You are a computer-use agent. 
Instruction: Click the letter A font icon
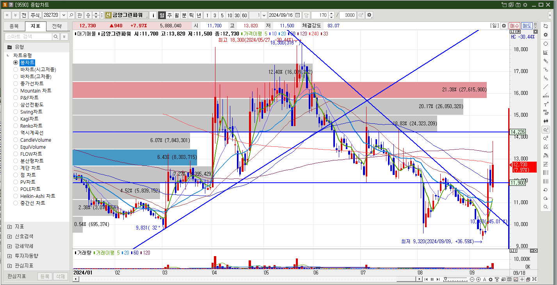[484, 279]
